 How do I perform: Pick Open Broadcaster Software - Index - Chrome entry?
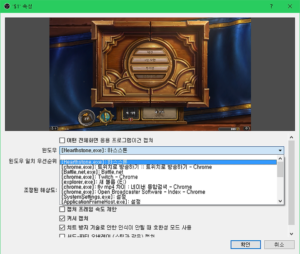[x=168, y=192]
